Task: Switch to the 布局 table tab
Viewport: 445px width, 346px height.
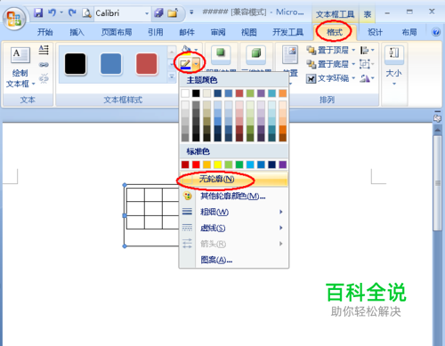Action: point(409,32)
